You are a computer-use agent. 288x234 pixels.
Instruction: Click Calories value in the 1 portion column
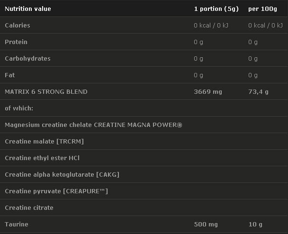[211, 25]
